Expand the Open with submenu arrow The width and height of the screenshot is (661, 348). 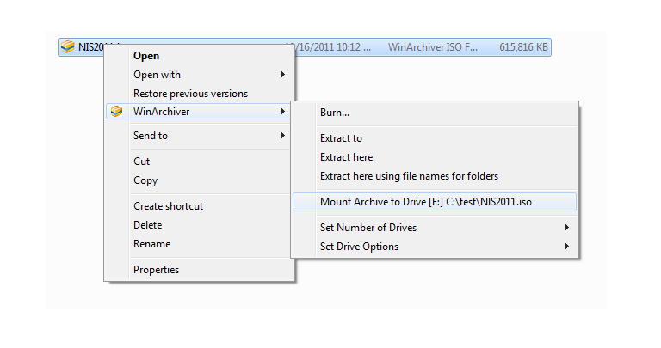(x=282, y=75)
